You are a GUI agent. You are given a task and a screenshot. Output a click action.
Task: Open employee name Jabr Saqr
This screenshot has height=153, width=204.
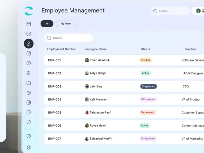[x=96, y=86]
